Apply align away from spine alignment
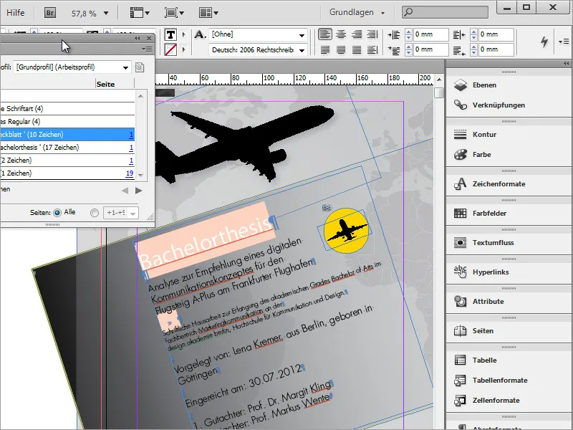Screen dimensions: 573x430 tap(372, 49)
